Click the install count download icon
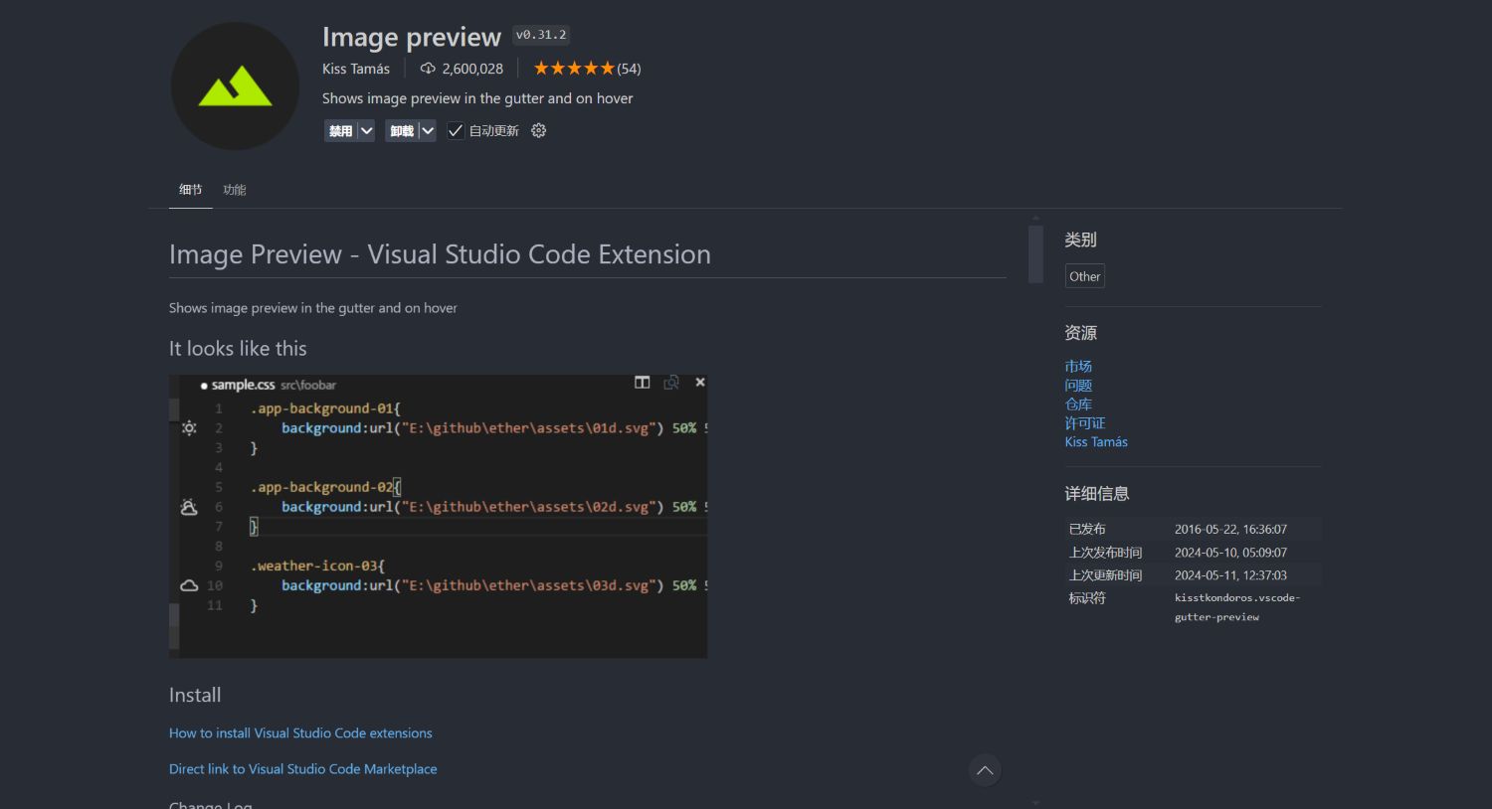Image resolution: width=1492 pixels, height=809 pixels. tap(428, 69)
